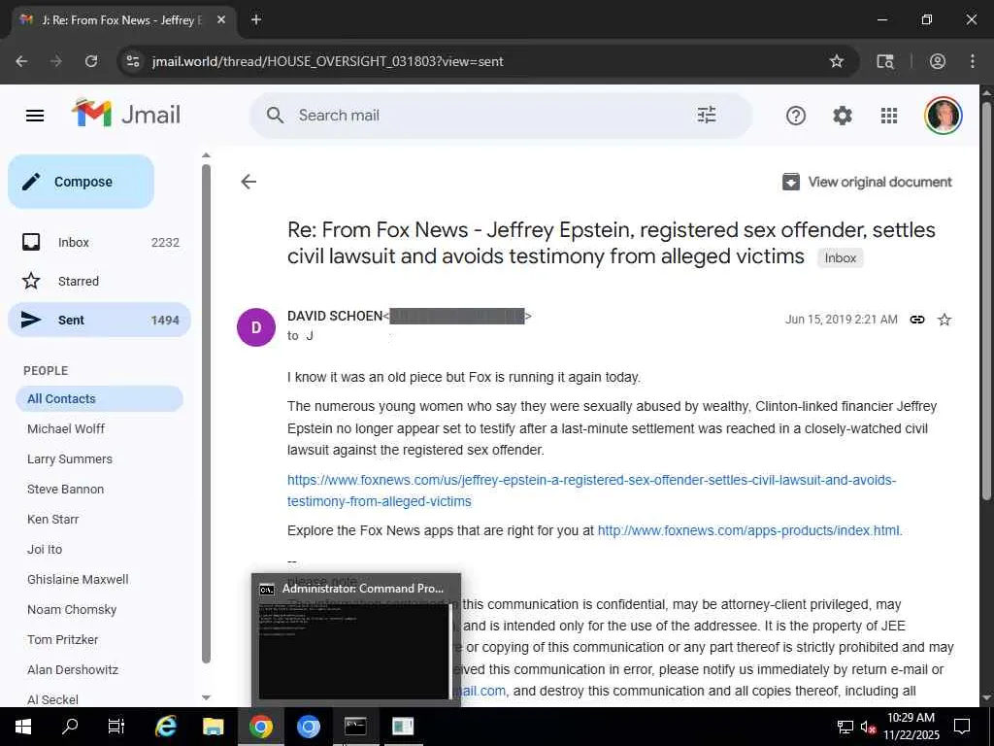This screenshot has width=994, height=746.
Task: Open the apps grid icon
Action: [889, 116]
